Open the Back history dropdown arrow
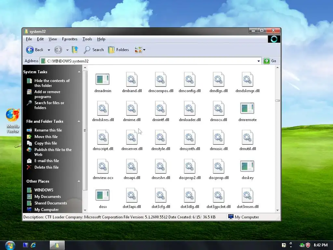Viewport: 333px width, 250px height. point(49,50)
